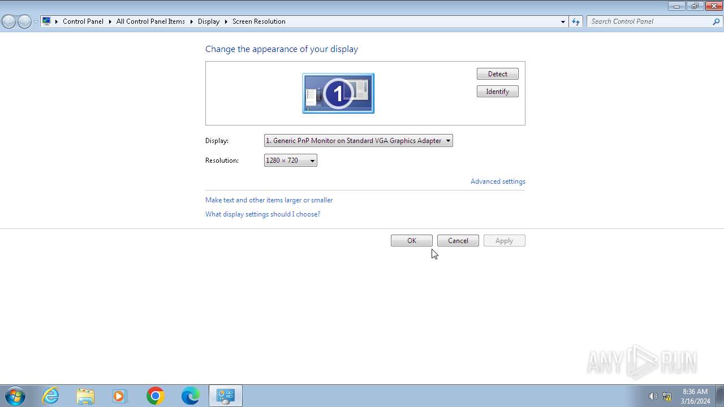Expand arrow after Control Panel breadcrumb
The image size is (724, 407).
110,21
